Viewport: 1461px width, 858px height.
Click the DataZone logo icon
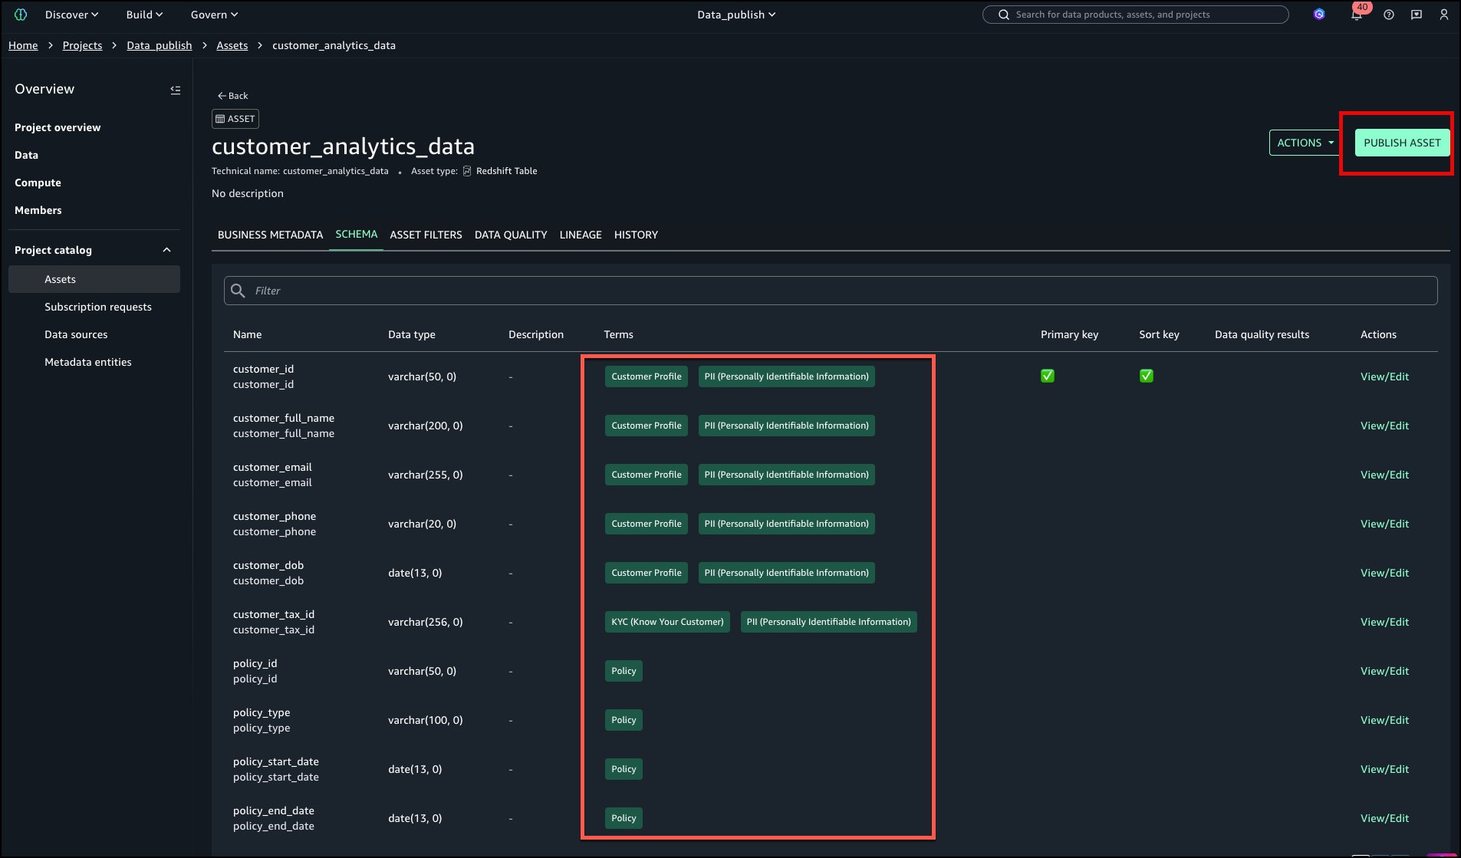point(21,15)
